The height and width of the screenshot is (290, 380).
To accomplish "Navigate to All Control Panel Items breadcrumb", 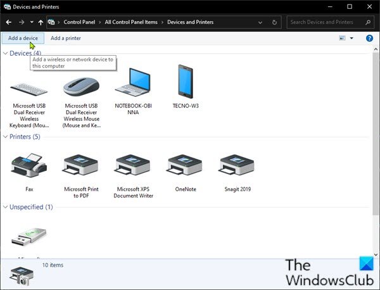I will [131, 22].
